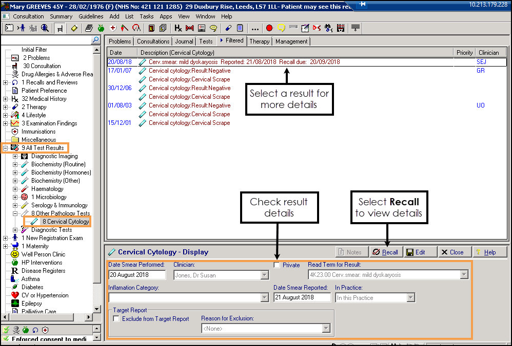Viewport: 512px width, 346px height.
Task: Select CV or Hypertension heart item
Action: pyautogui.click(x=45, y=295)
